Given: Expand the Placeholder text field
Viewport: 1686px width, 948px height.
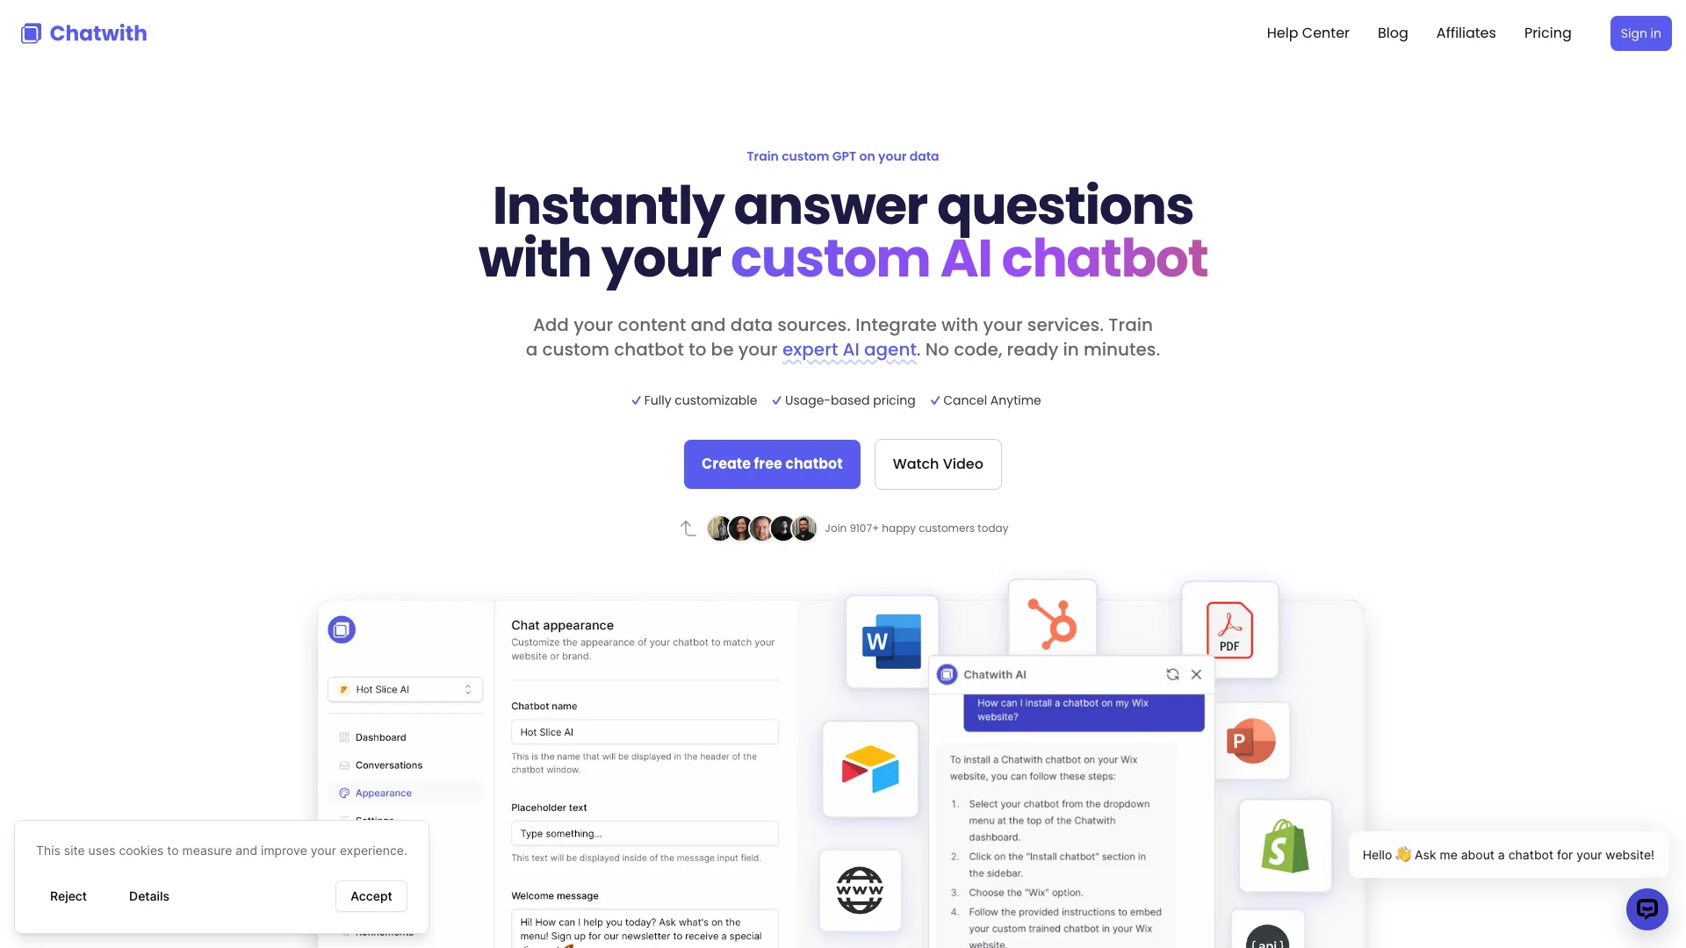Looking at the screenshot, I should pyautogui.click(x=644, y=833).
